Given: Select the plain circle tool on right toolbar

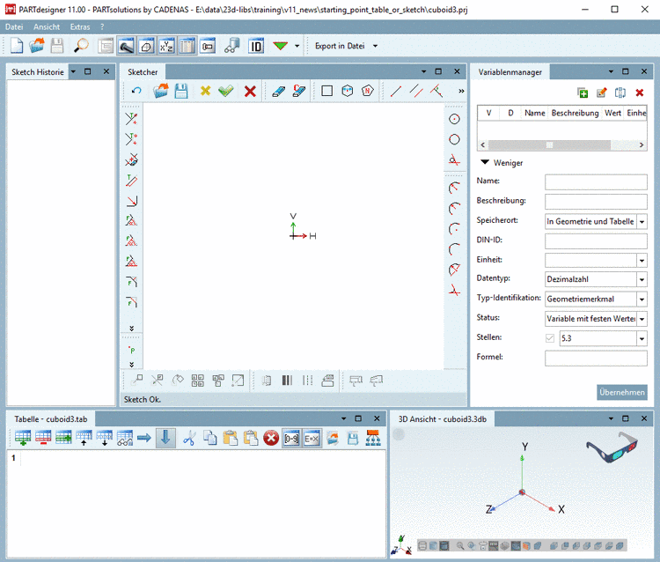Looking at the screenshot, I should tap(454, 139).
